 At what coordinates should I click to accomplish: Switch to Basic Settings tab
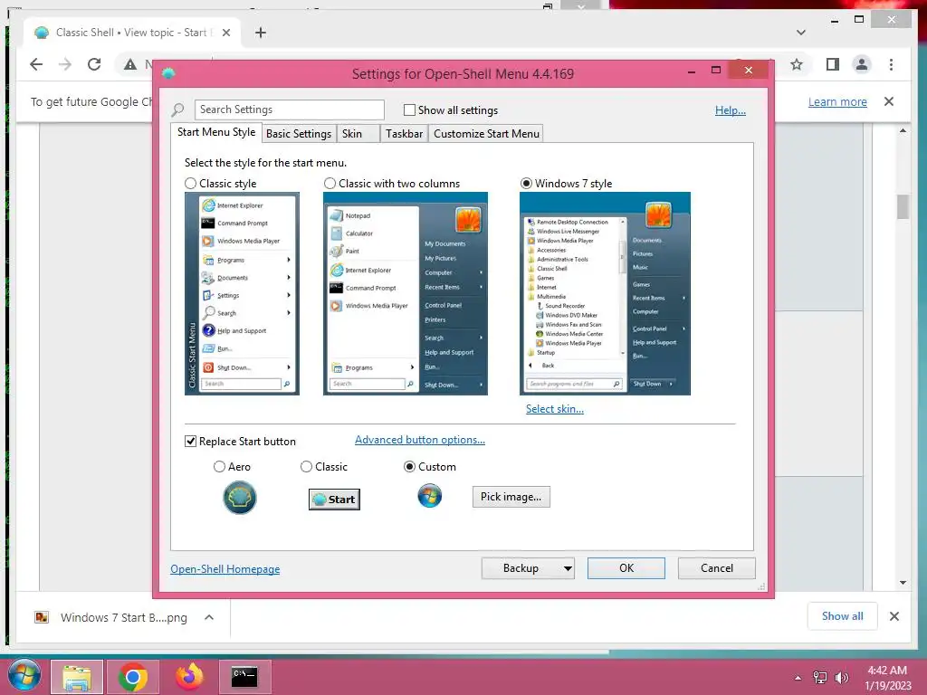(299, 134)
